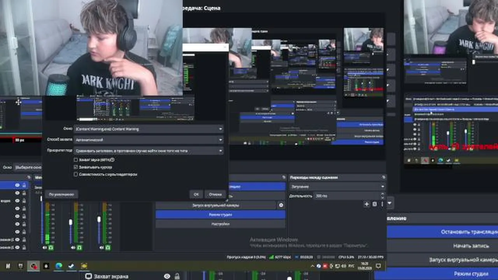
Task: Toggle the green monitoring icon of the middle mixer channel
Action: (79, 247)
